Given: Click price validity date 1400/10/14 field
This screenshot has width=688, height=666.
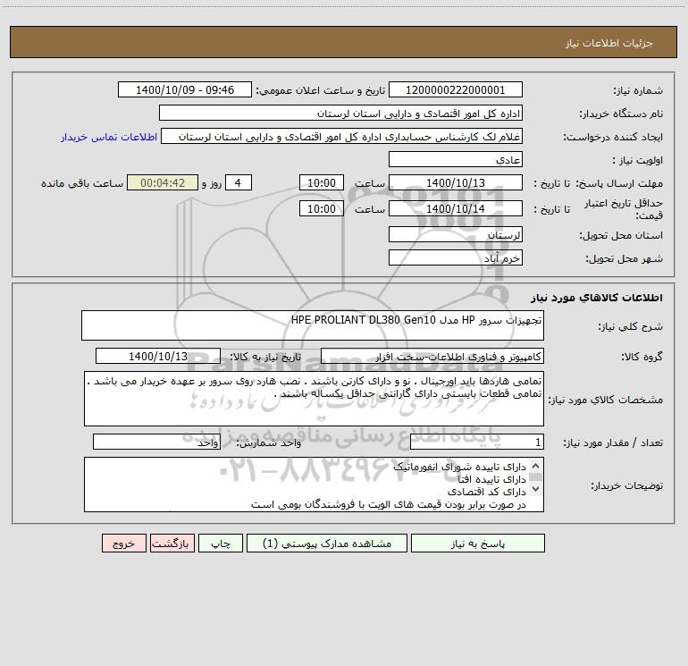Looking at the screenshot, I should 456,209.
